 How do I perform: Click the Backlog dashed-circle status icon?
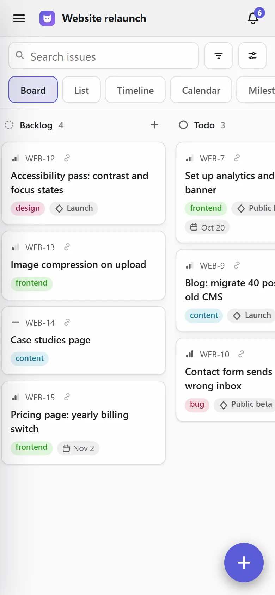[9, 125]
